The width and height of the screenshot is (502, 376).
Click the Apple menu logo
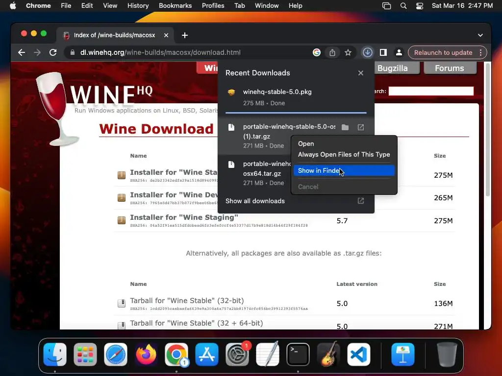tap(13, 6)
